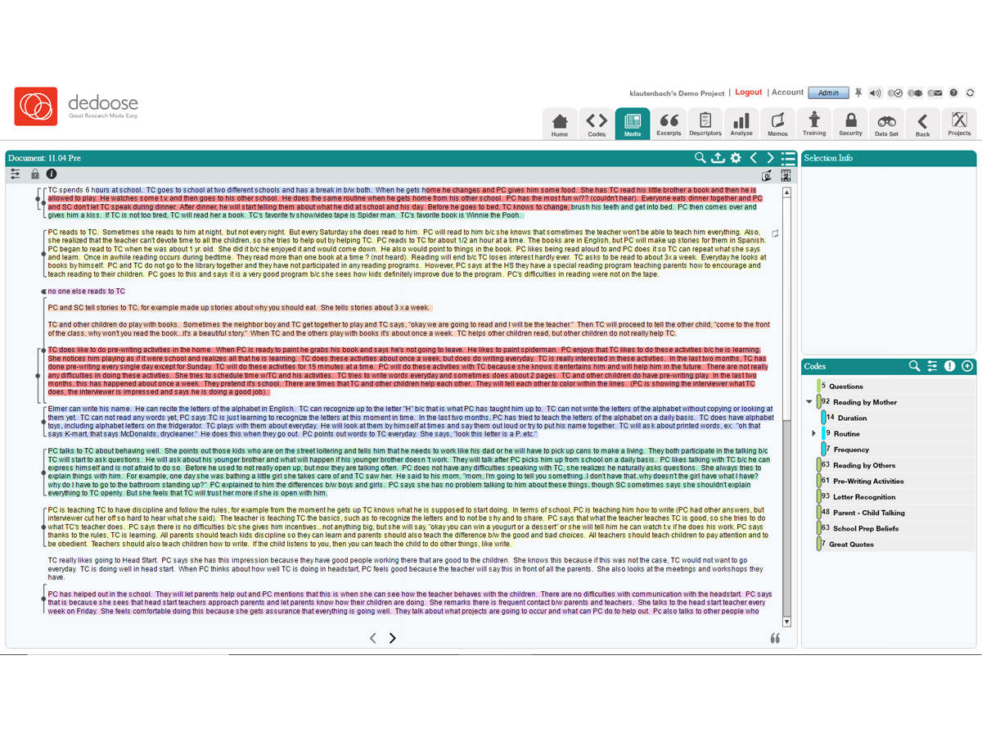Viewport: 982px width, 737px height.
Task: Expand the Routine code subtree
Action: 813,433
